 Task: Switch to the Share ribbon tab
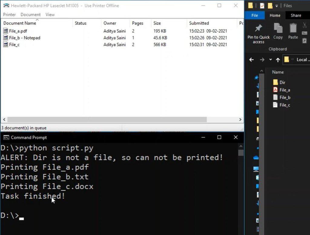point(296,15)
